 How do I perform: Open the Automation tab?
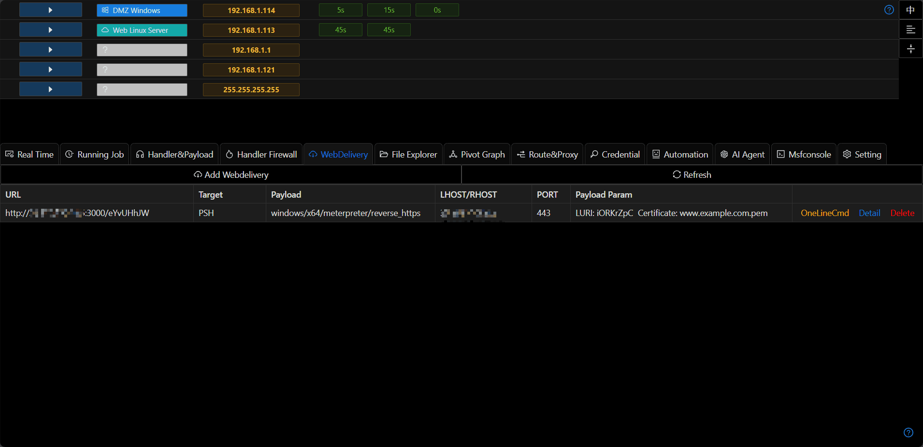coord(680,154)
